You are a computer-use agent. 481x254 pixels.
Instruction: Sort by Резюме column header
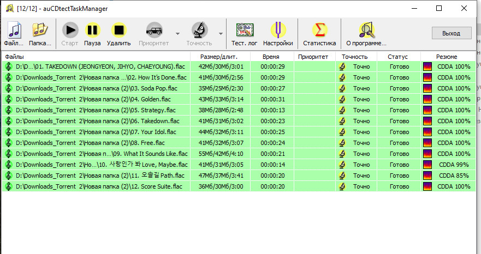pos(447,57)
